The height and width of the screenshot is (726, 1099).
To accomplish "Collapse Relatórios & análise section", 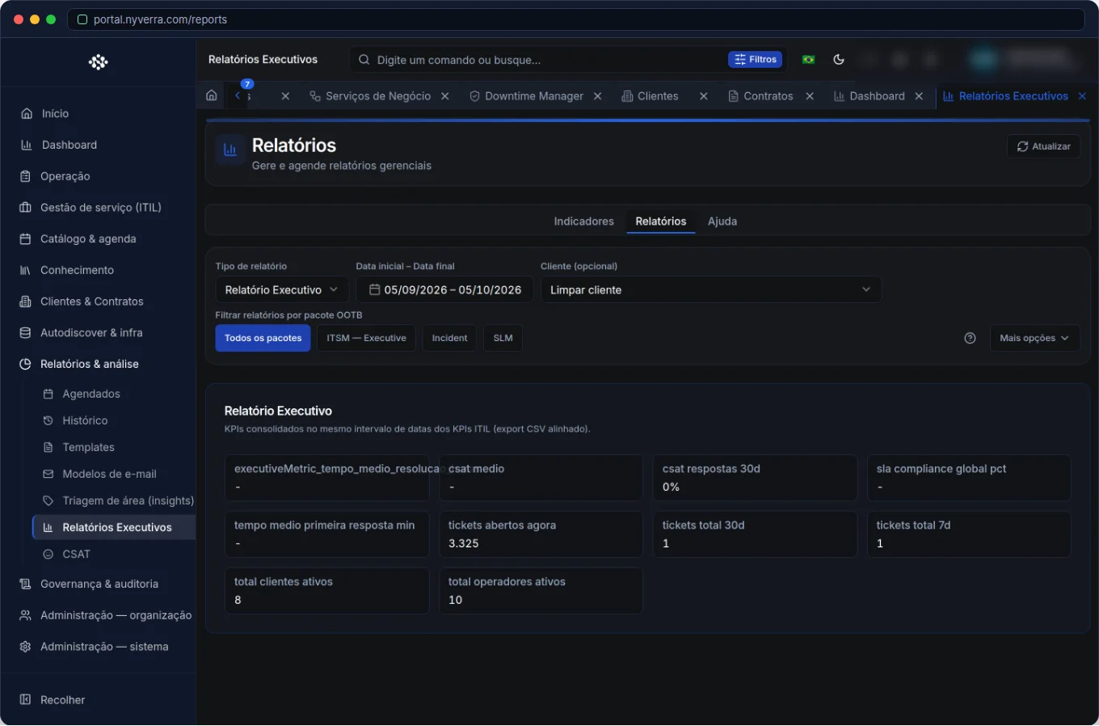I will click(98, 365).
